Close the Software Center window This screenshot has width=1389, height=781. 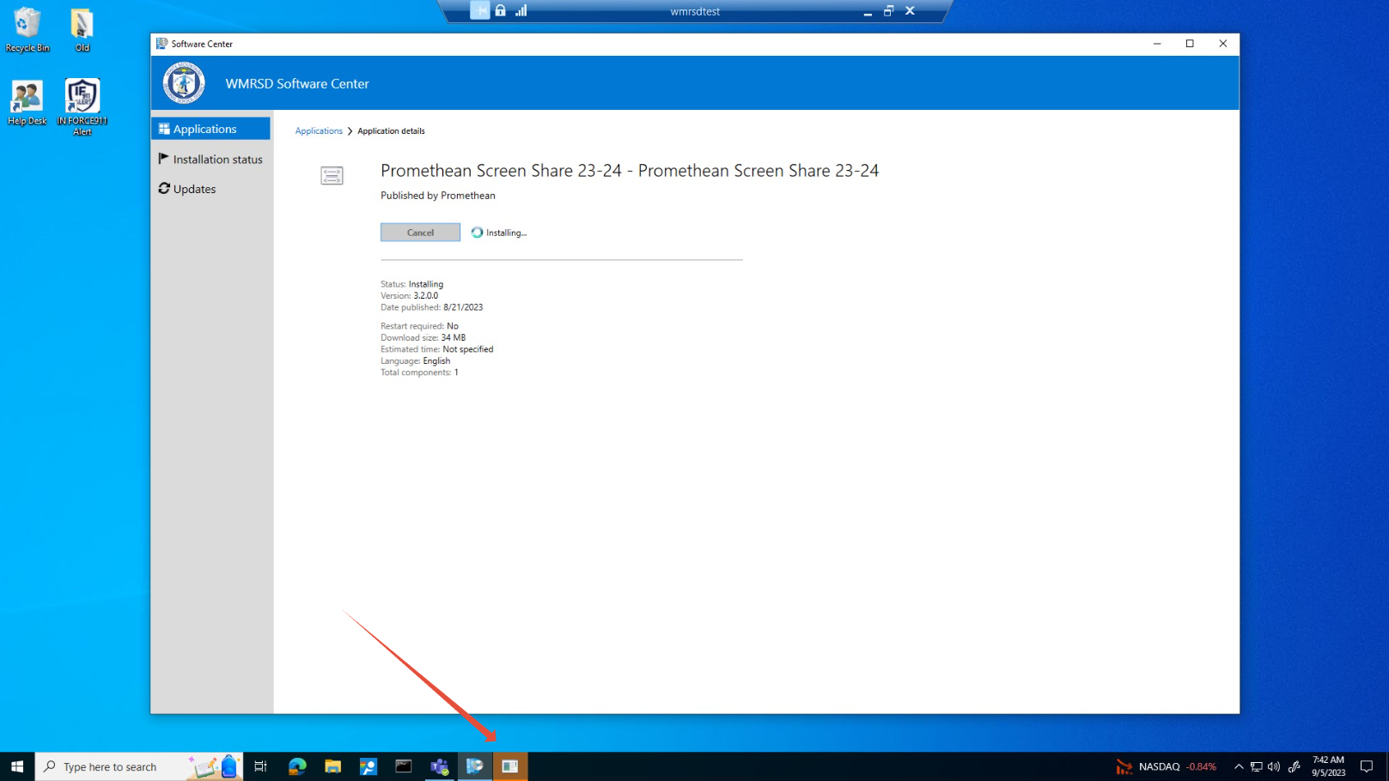[1222, 44]
